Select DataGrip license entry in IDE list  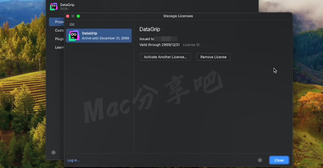click(99, 36)
